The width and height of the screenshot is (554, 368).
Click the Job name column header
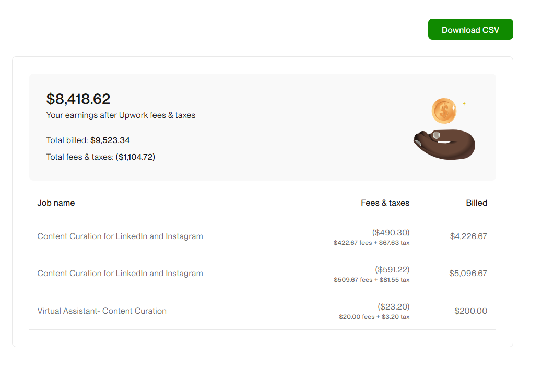[x=56, y=203]
